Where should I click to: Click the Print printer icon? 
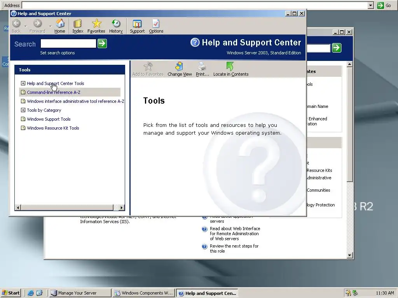click(202, 66)
